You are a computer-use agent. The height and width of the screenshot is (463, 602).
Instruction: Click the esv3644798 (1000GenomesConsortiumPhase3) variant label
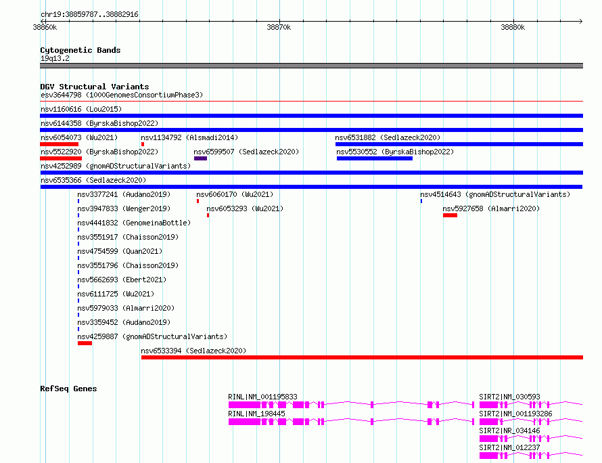pos(122,95)
